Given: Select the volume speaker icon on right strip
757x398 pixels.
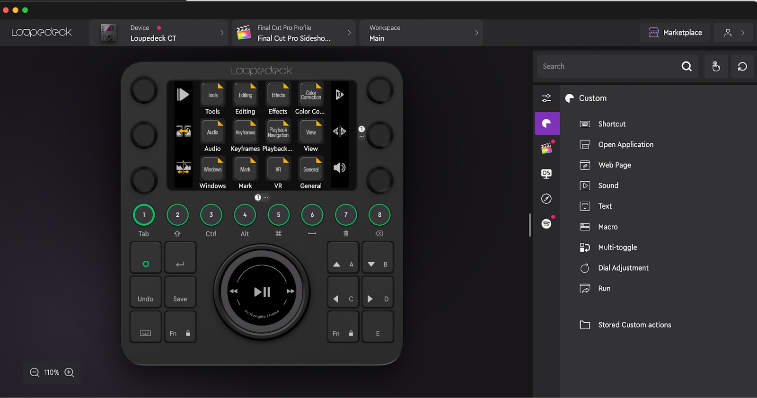Looking at the screenshot, I should tap(340, 168).
